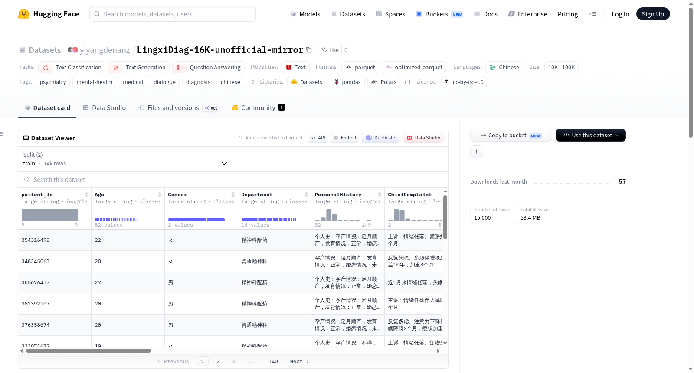The image size is (694, 373).
Task: Open Spaces in top navigation
Action: [x=391, y=14]
